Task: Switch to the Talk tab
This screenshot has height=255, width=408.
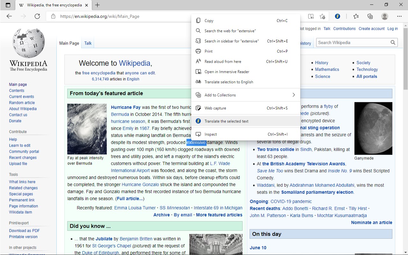Action: [x=88, y=43]
